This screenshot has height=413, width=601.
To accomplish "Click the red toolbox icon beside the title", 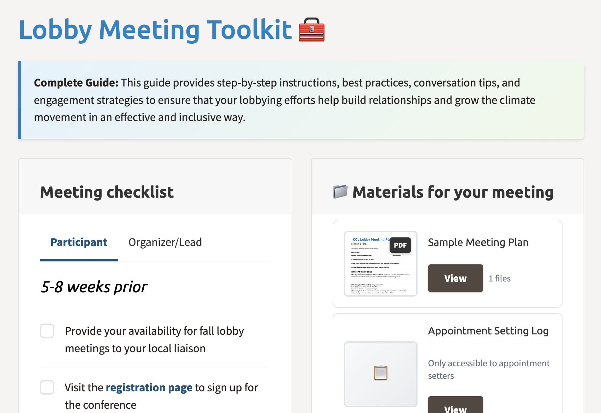I will pos(311,30).
